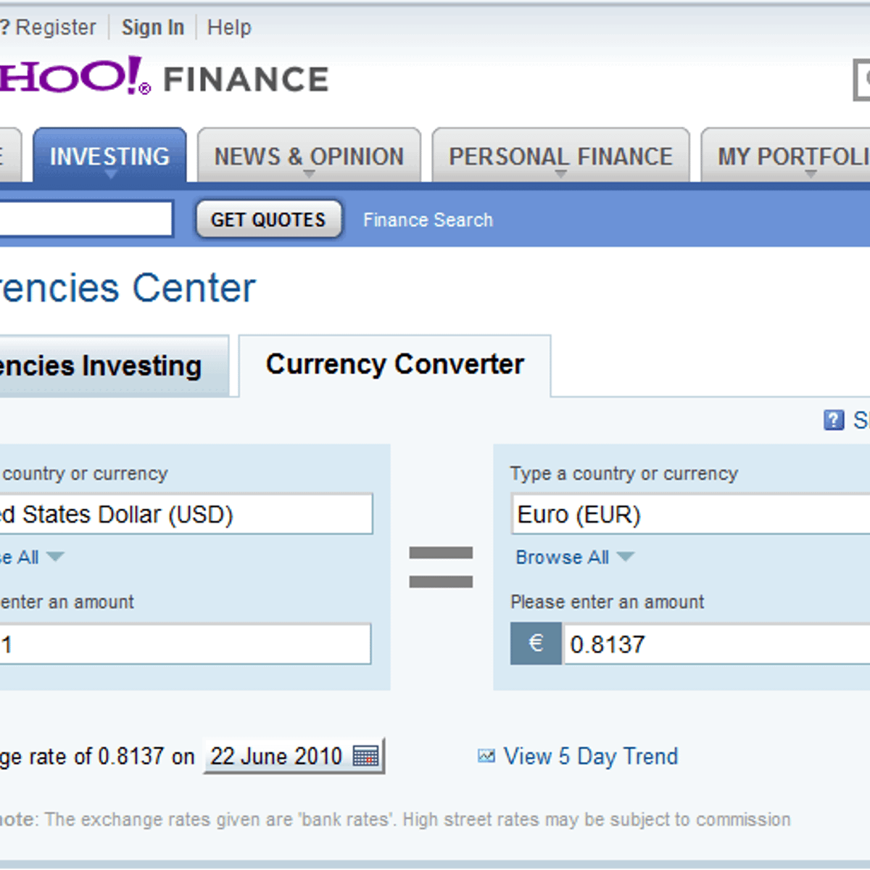Click the Euro (EUR) currency input field
This screenshot has width=870, height=870.
point(690,514)
